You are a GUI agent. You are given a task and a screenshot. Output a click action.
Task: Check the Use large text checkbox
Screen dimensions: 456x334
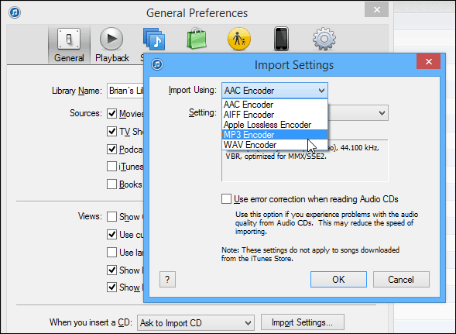[111, 252]
